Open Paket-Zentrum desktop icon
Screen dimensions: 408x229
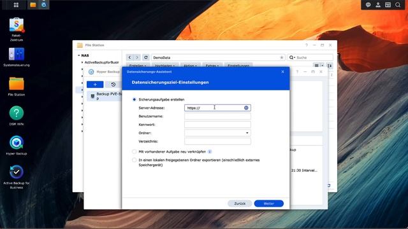[17, 29]
